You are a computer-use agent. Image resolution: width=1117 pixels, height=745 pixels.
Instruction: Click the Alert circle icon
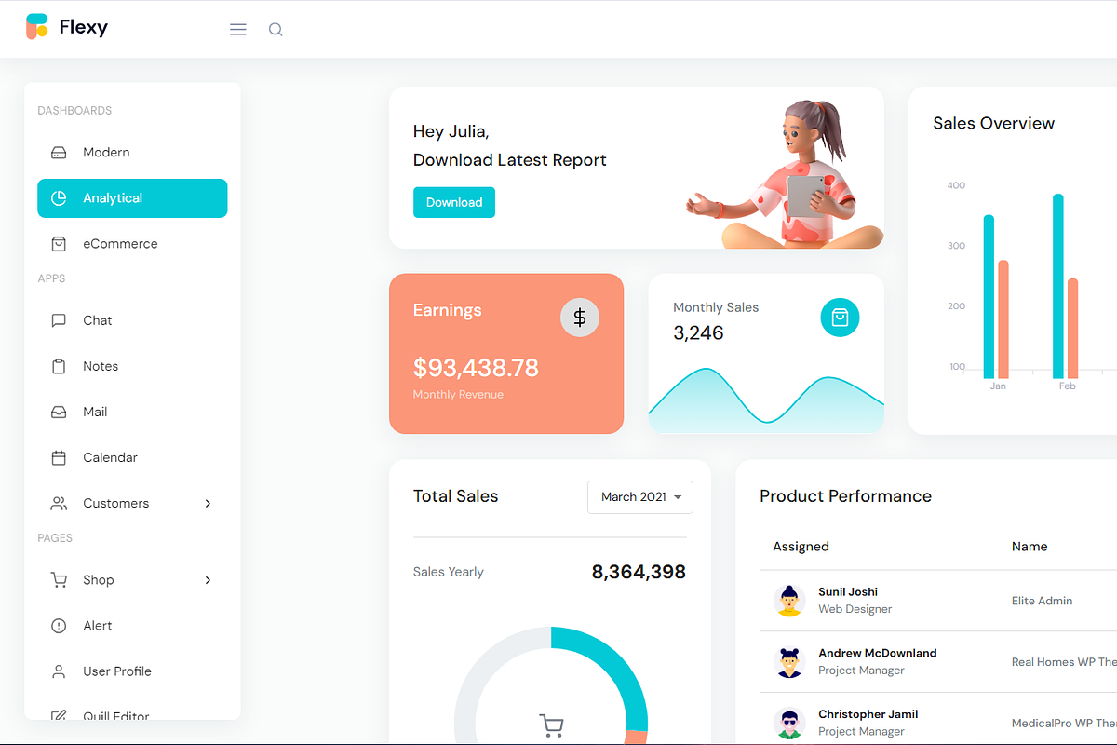[x=59, y=626]
